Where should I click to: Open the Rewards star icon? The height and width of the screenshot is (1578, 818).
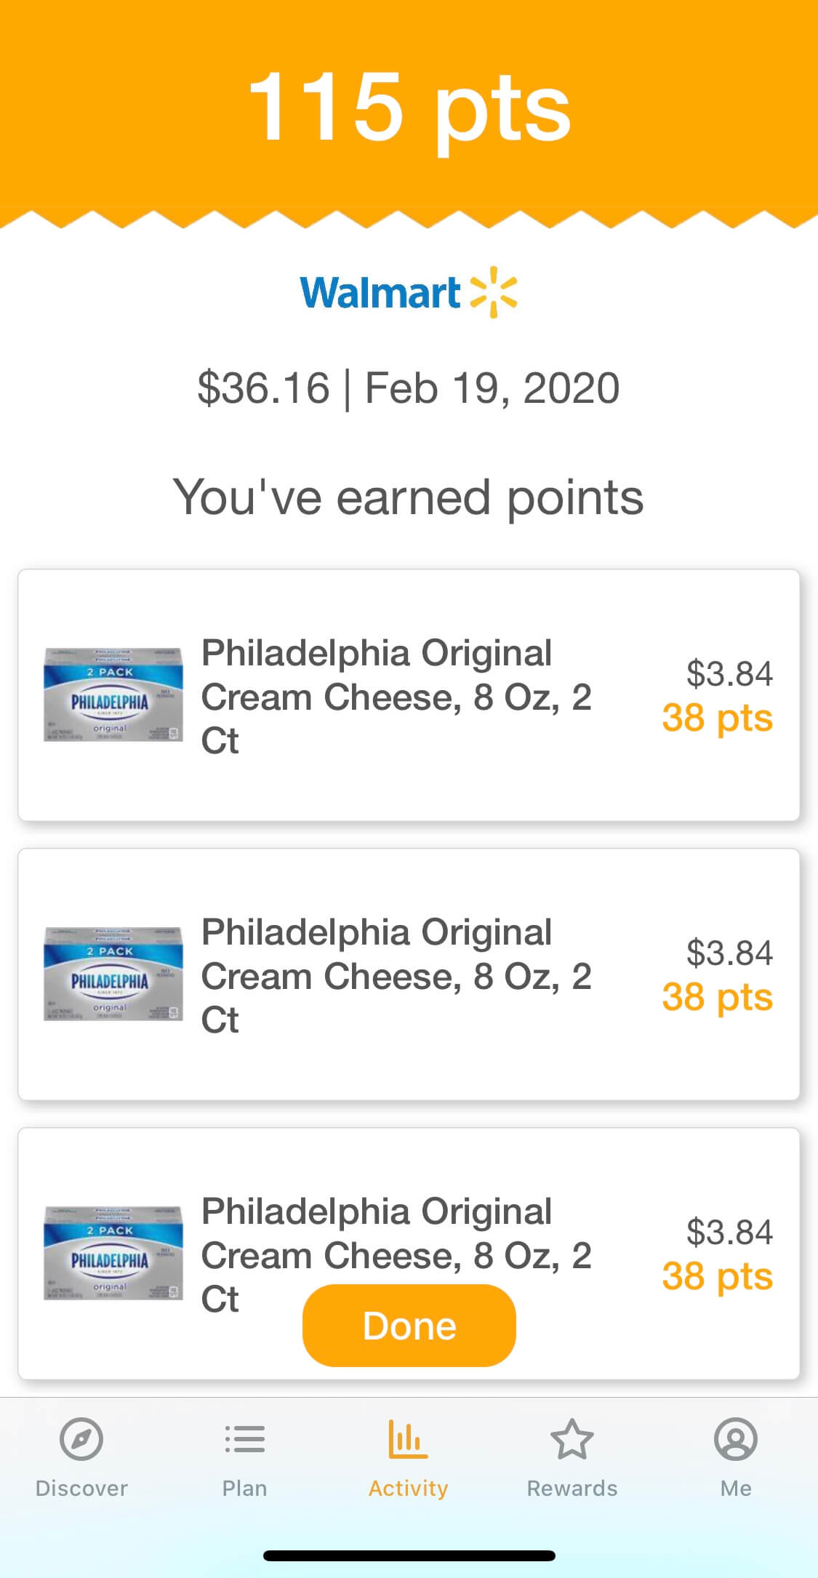click(x=572, y=1439)
